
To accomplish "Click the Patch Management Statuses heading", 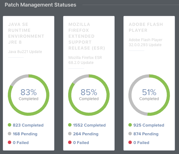I will point(40,5).
